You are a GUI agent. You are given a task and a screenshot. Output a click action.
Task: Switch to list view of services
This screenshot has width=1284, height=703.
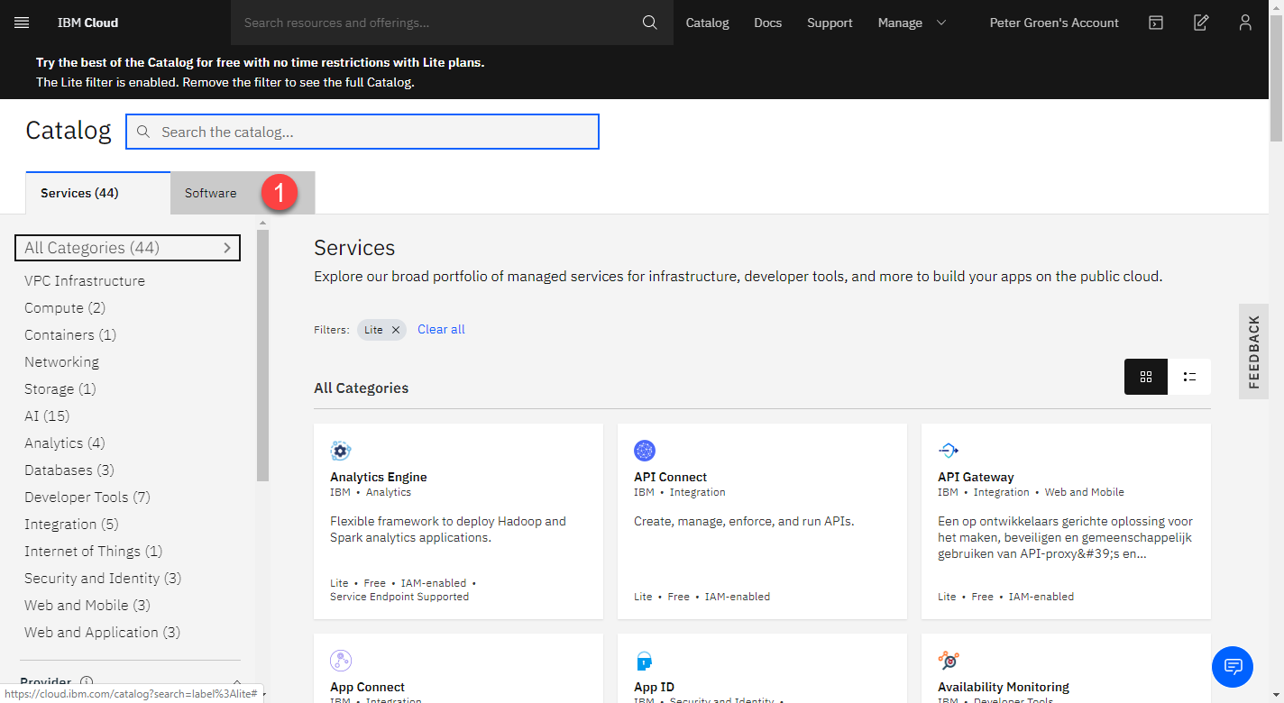(x=1189, y=377)
